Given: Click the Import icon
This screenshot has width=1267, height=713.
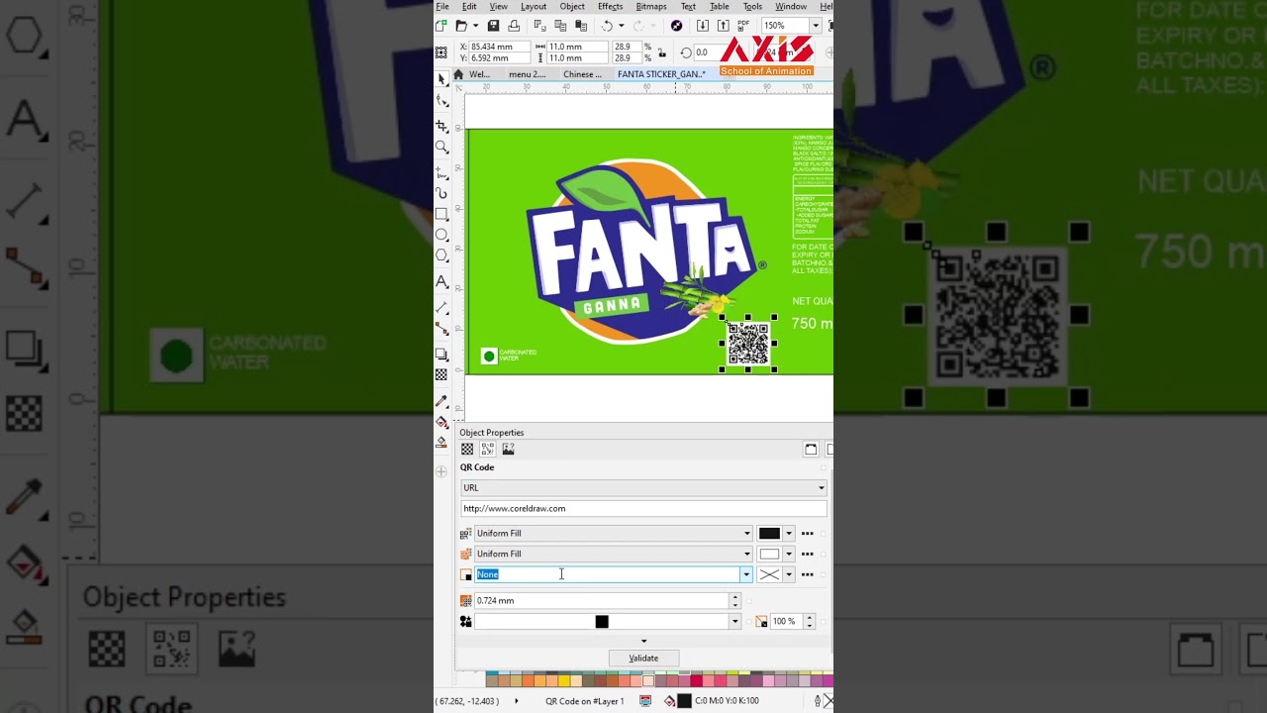Looking at the screenshot, I should click(702, 26).
